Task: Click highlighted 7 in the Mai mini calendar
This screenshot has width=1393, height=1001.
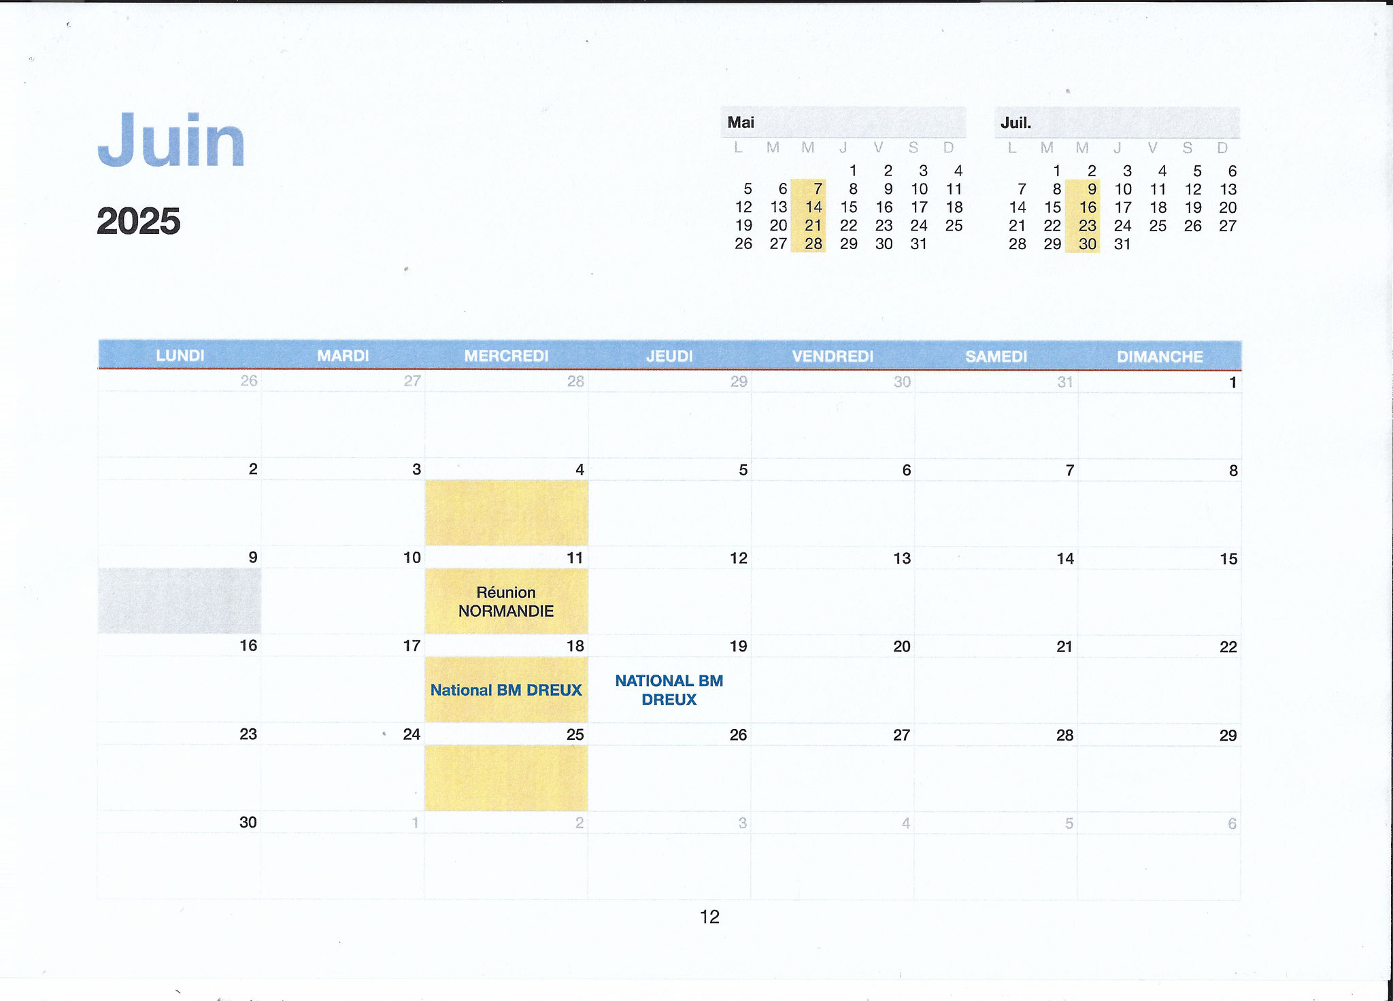Action: 818,188
